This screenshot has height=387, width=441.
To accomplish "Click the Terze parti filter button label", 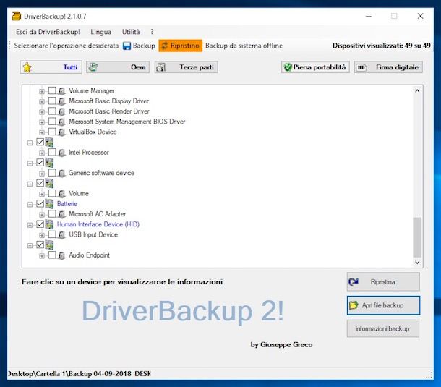I will click(x=197, y=67).
